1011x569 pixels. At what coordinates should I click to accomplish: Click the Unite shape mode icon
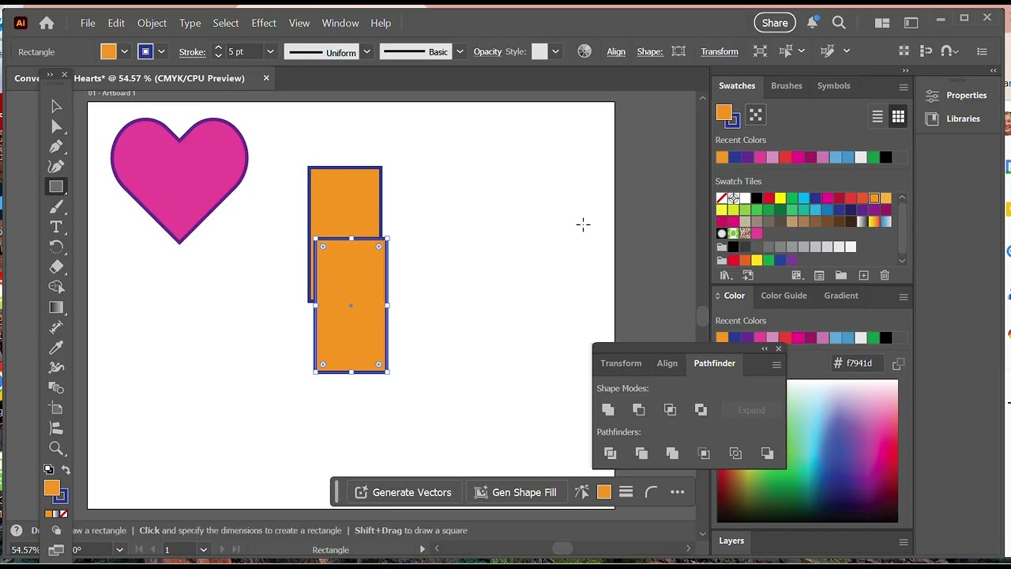[608, 409]
